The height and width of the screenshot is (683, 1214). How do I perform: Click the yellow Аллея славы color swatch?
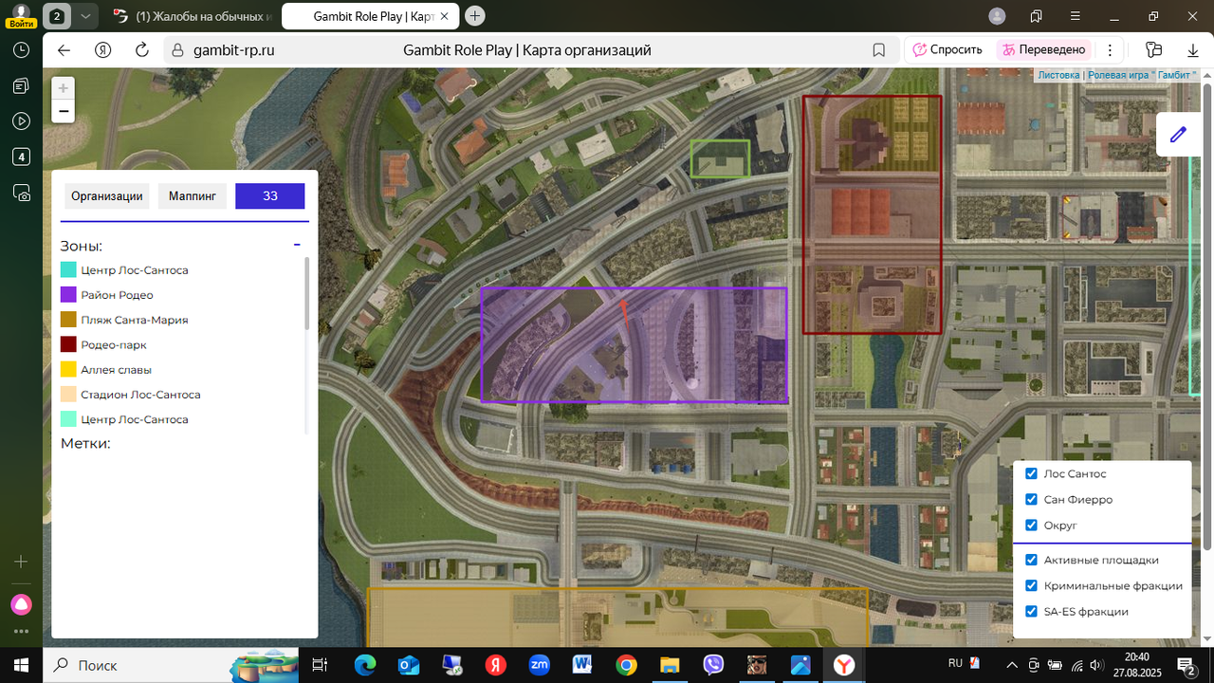(68, 369)
